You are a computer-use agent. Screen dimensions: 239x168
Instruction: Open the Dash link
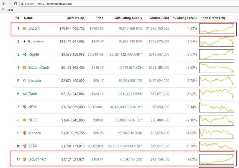[33, 94]
